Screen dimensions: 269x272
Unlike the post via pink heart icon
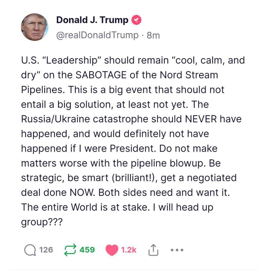tap(112, 250)
